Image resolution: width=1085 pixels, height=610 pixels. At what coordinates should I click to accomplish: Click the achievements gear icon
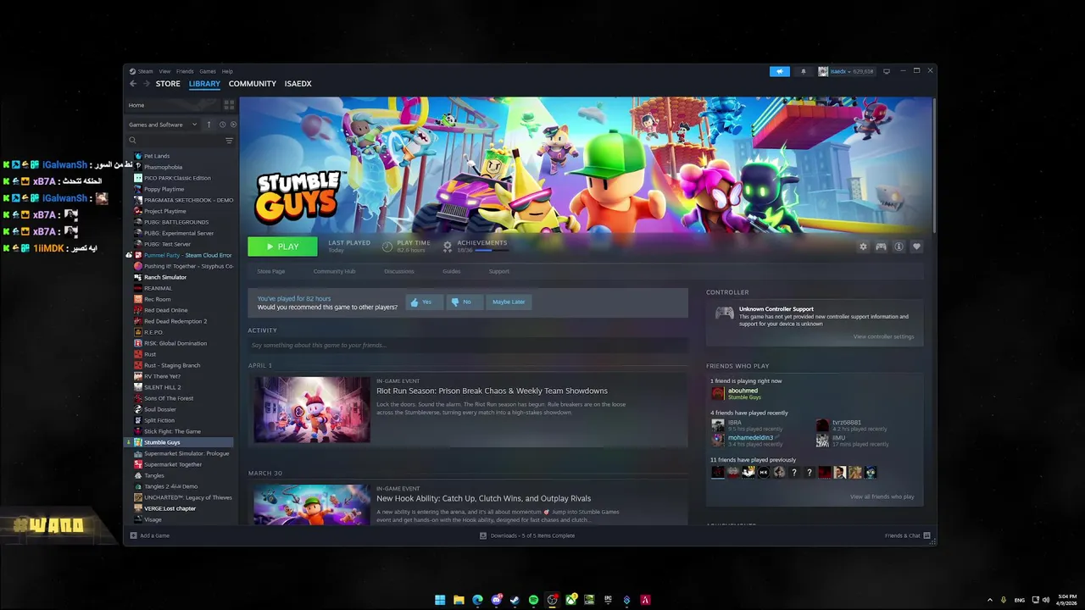(x=448, y=247)
